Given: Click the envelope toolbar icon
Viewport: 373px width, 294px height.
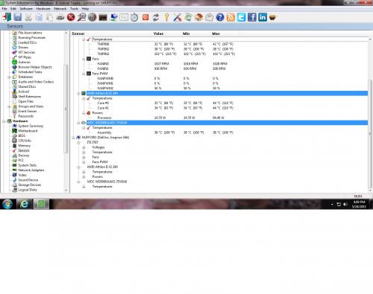Looking at the screenshot, I should [209, 17].
